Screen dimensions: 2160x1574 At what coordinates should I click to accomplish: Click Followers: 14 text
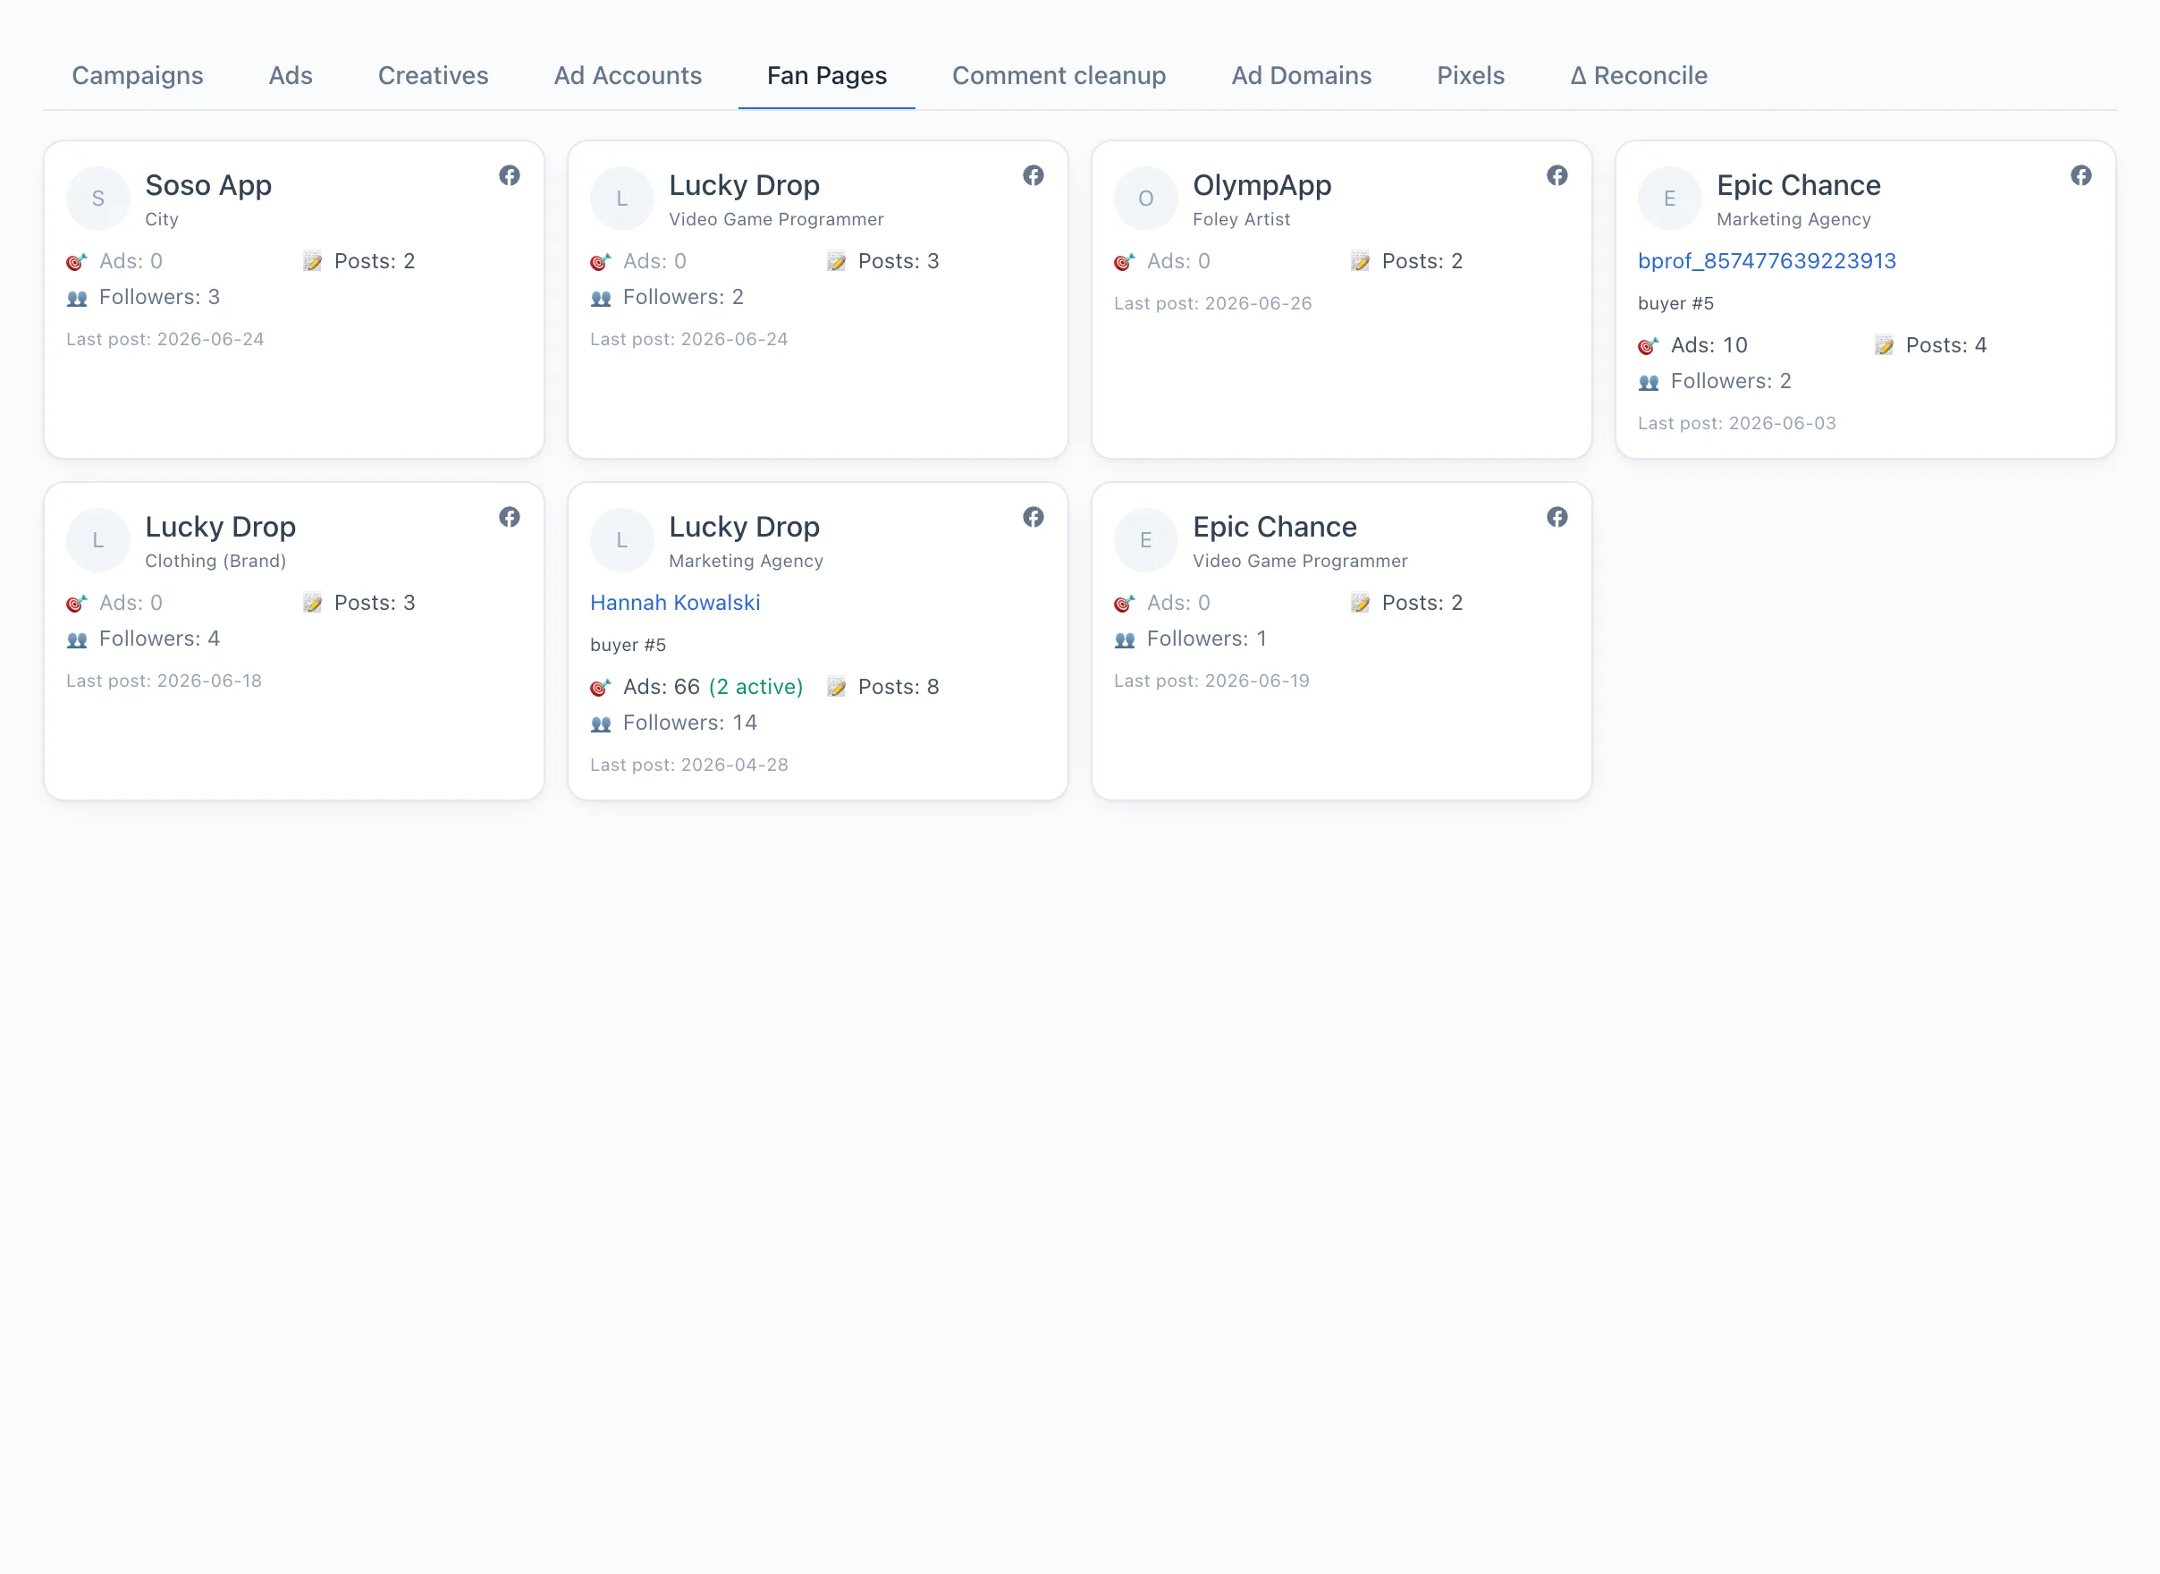point(689,724)
